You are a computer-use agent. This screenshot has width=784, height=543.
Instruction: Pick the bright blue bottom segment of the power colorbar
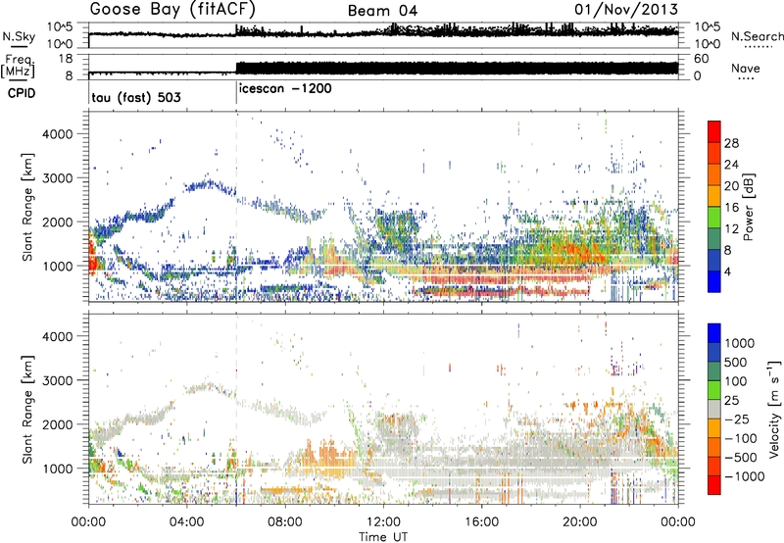tap(714, 281)
